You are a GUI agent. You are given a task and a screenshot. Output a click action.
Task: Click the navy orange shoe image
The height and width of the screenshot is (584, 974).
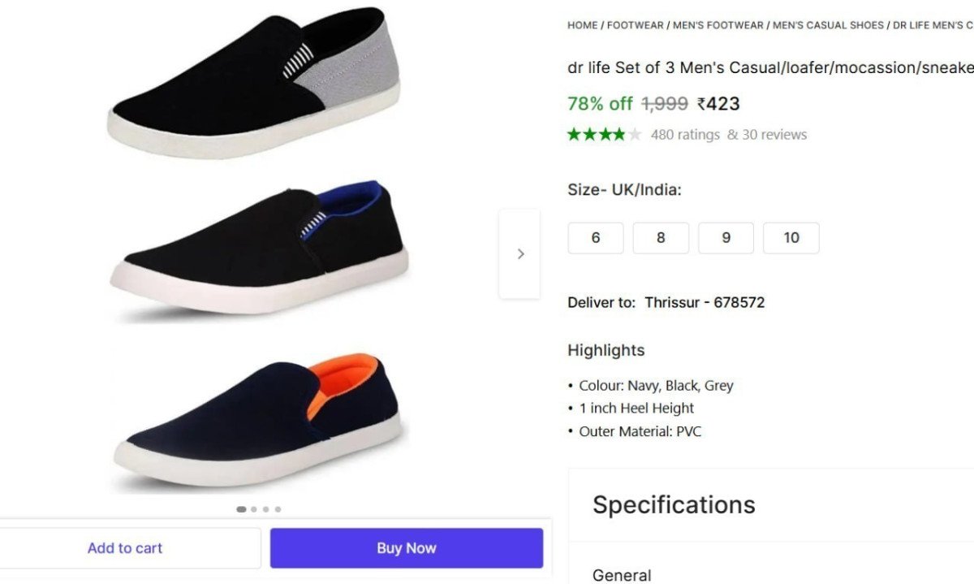pos(260,414)
